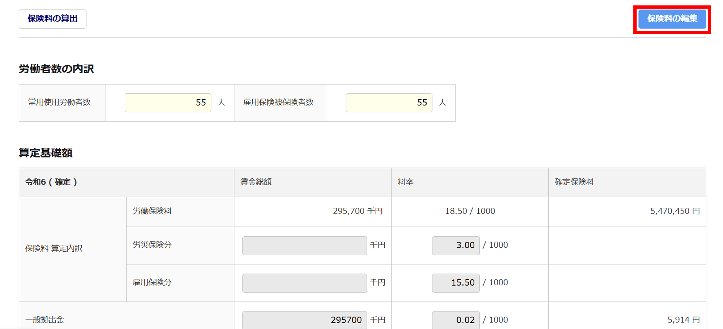723x329 pixels.
Task: Click the 雇用保険被保険者数 label cell
Action: pos(281,103)
